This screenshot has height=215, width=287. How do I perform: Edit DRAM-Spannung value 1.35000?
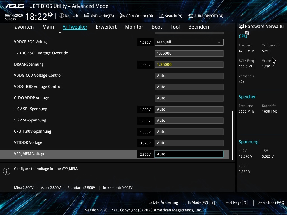click(x=189, y=65)
